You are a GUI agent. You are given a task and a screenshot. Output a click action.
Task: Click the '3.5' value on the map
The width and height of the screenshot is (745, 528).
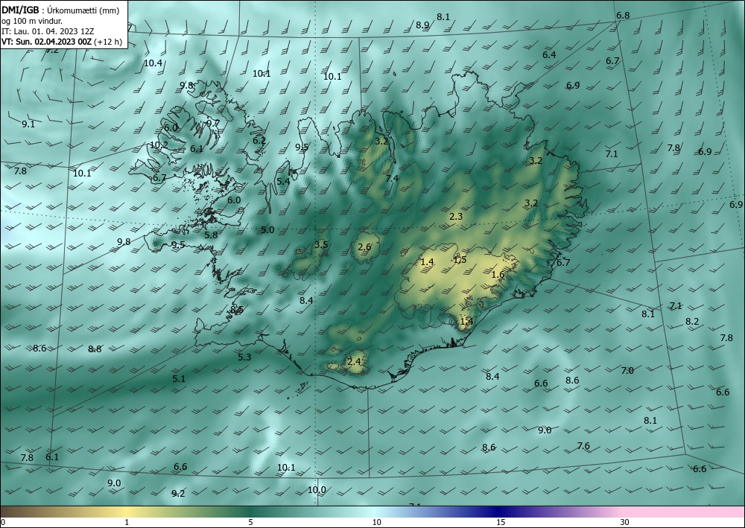click(321, 245)
